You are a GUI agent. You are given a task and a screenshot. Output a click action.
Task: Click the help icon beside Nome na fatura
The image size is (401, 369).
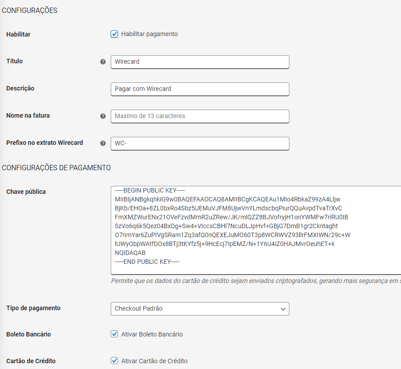[x=103, y=116]
